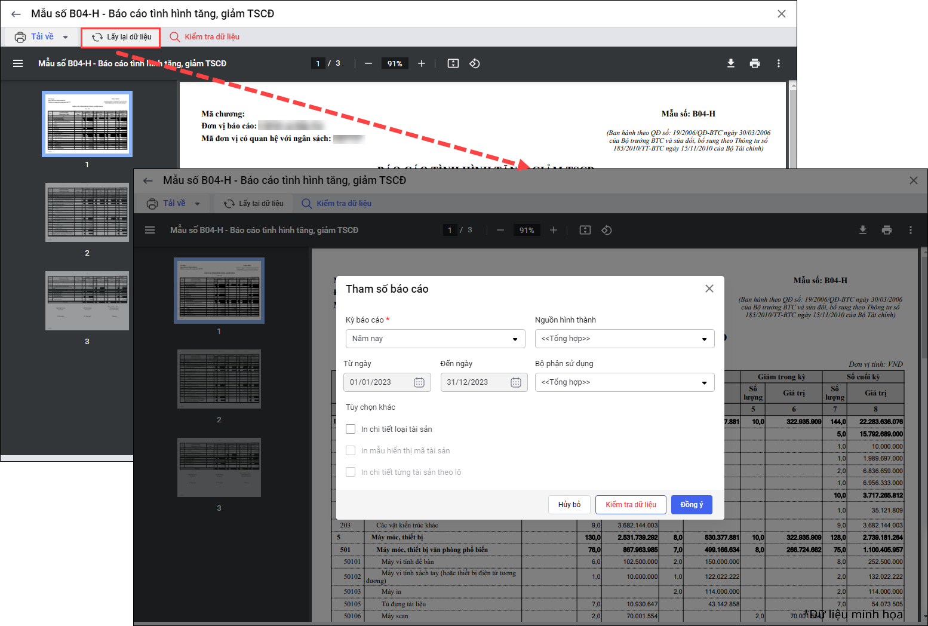This screenshot has width=928, height=626.
Task: Click 91% zoom field in rear PDF toolbar
Action: [395, 63]
